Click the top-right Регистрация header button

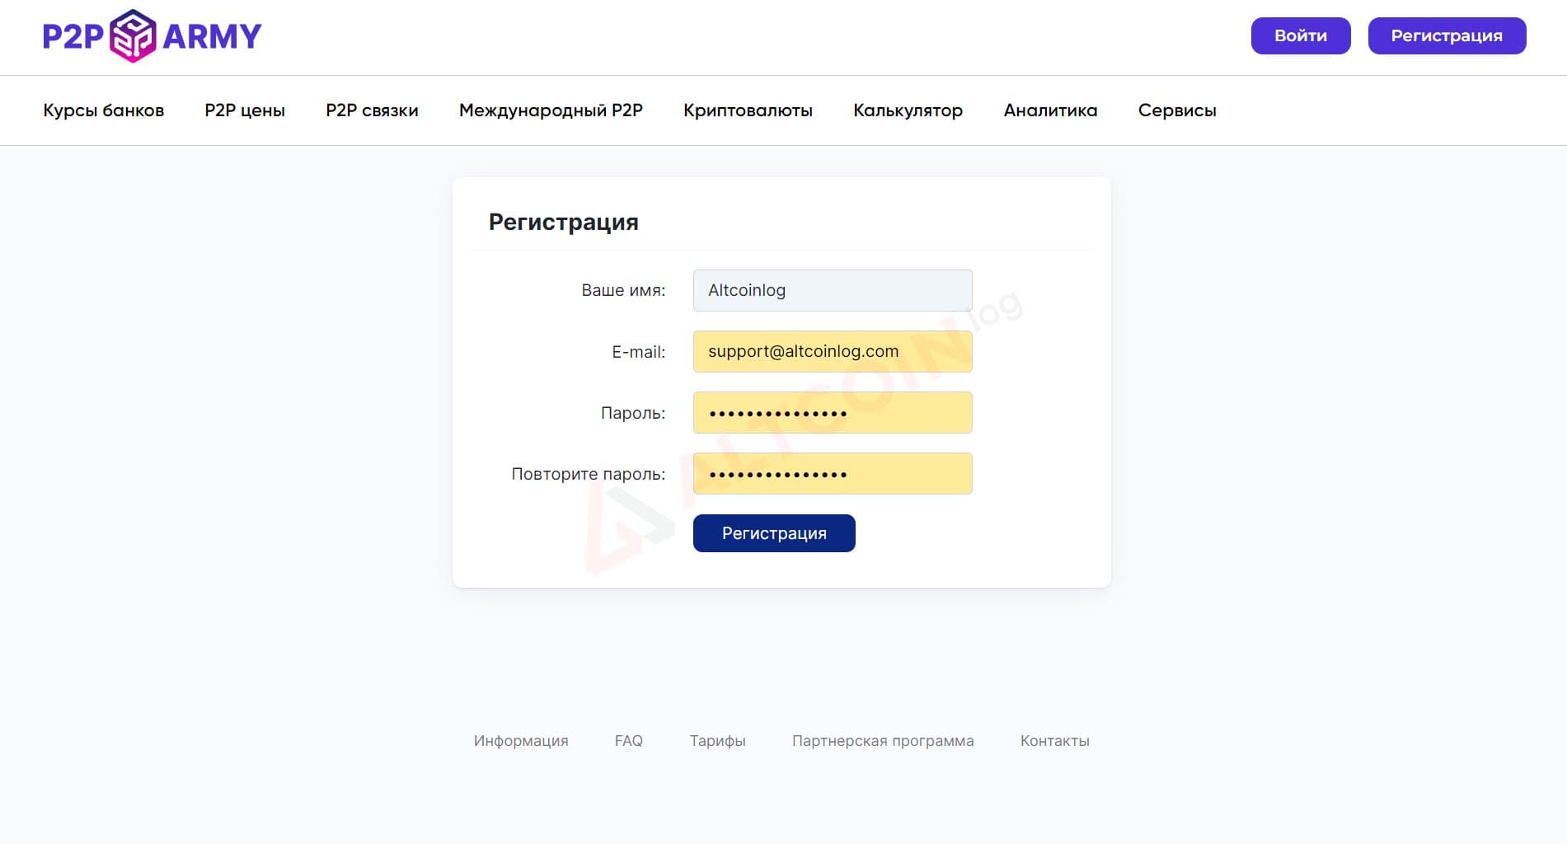coord(1447,35)
